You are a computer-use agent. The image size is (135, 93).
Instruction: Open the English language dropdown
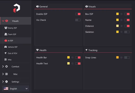(15, 89)
